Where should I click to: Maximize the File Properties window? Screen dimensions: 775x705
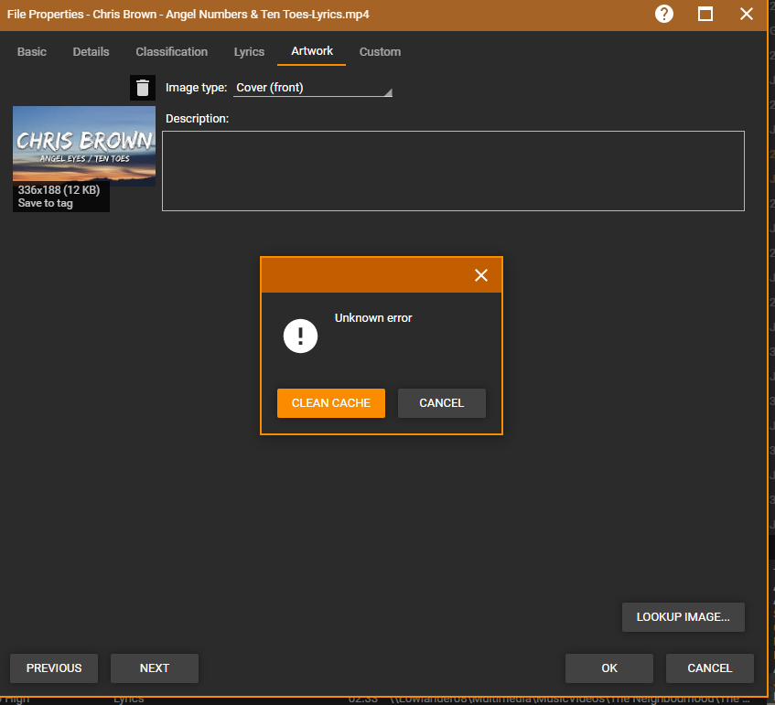705,15
